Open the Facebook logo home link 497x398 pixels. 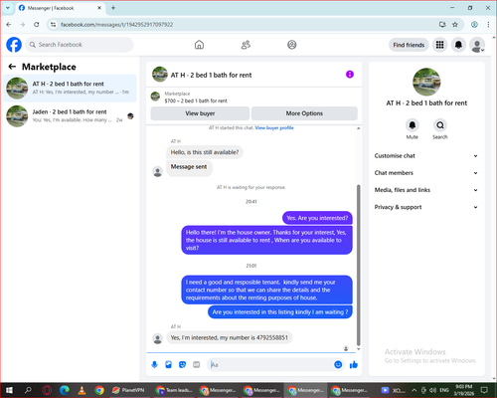pyautogui.click(x=14, y=45)
